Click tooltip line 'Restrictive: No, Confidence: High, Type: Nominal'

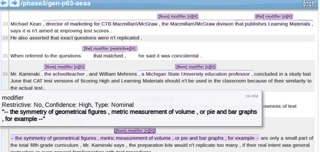coord(68,105)
